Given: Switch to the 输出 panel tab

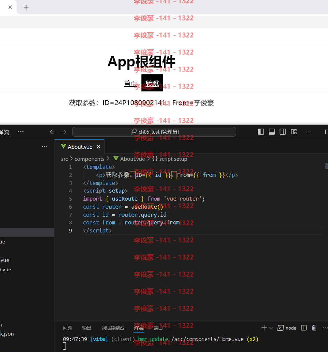Looking at the screenshot, I should 87,328.
